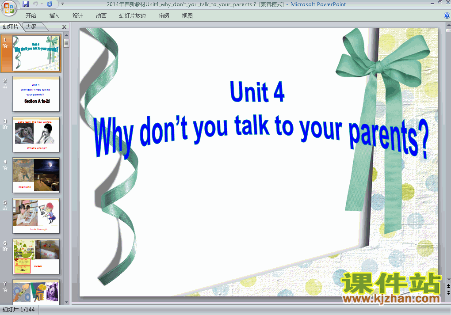Open the 视图 ribbon tab
Screen dimensions: 451x315
pos(187,16)
